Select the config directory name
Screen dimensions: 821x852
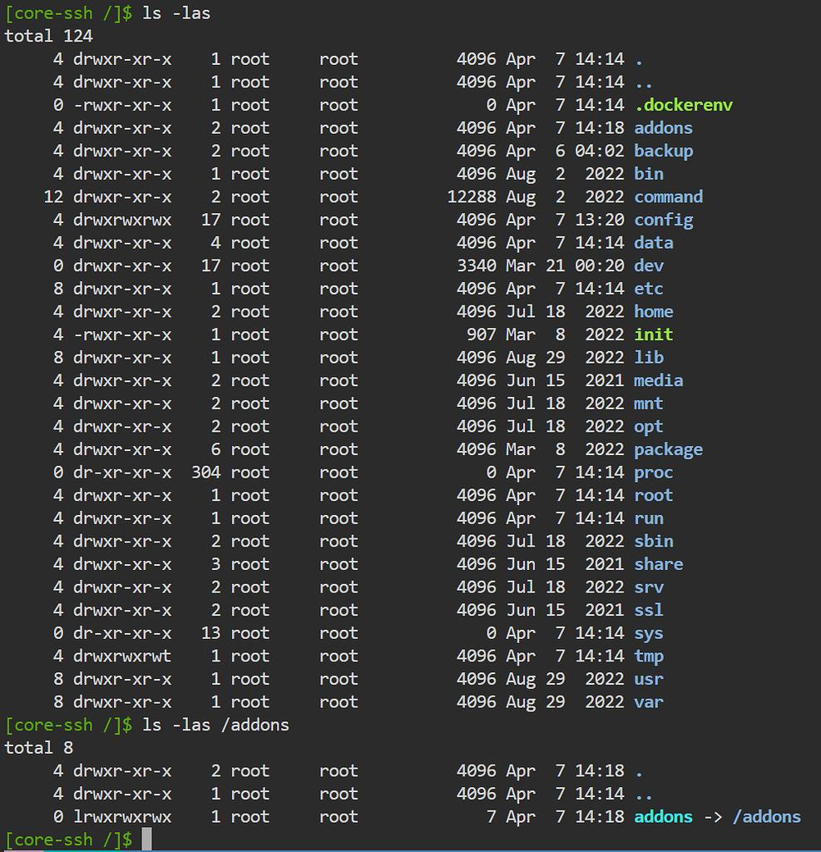(x=663, y=220)
